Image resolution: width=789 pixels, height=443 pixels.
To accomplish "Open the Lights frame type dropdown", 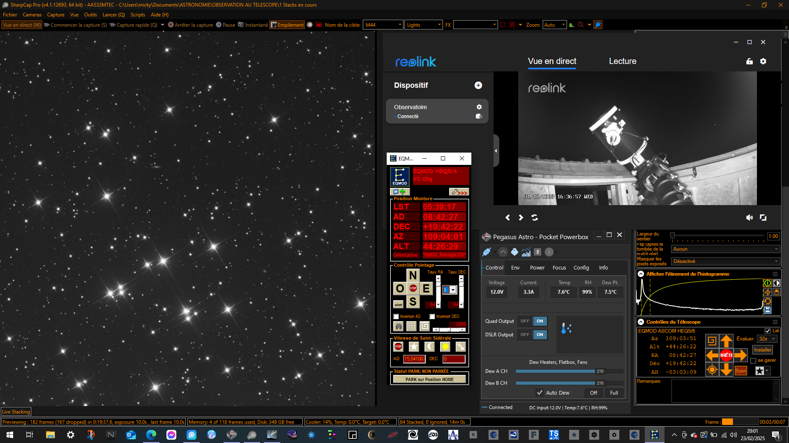I will (x=439, y=25).
